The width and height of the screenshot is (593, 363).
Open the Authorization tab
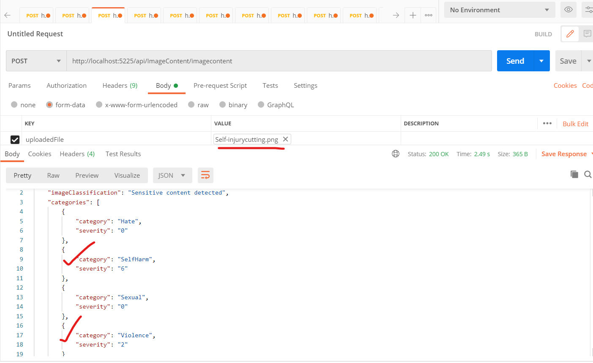pos(66,85)
